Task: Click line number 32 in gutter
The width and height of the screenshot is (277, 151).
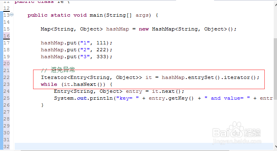Action: 7,147
